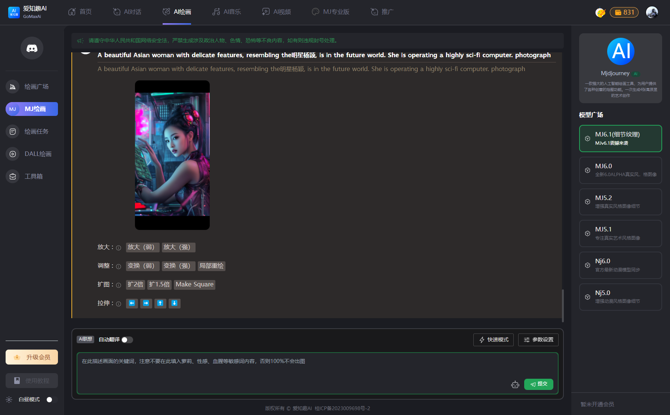
Task: Click the 831 balance wallet badge
Action: [x=624, y=12]
